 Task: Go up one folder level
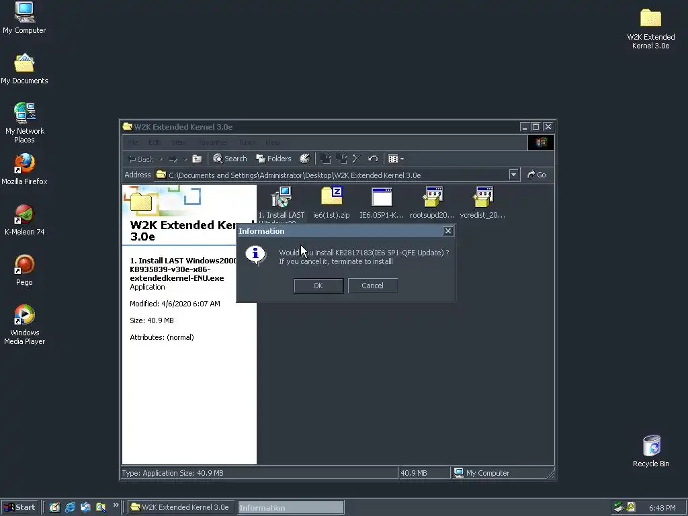point(197,159)
